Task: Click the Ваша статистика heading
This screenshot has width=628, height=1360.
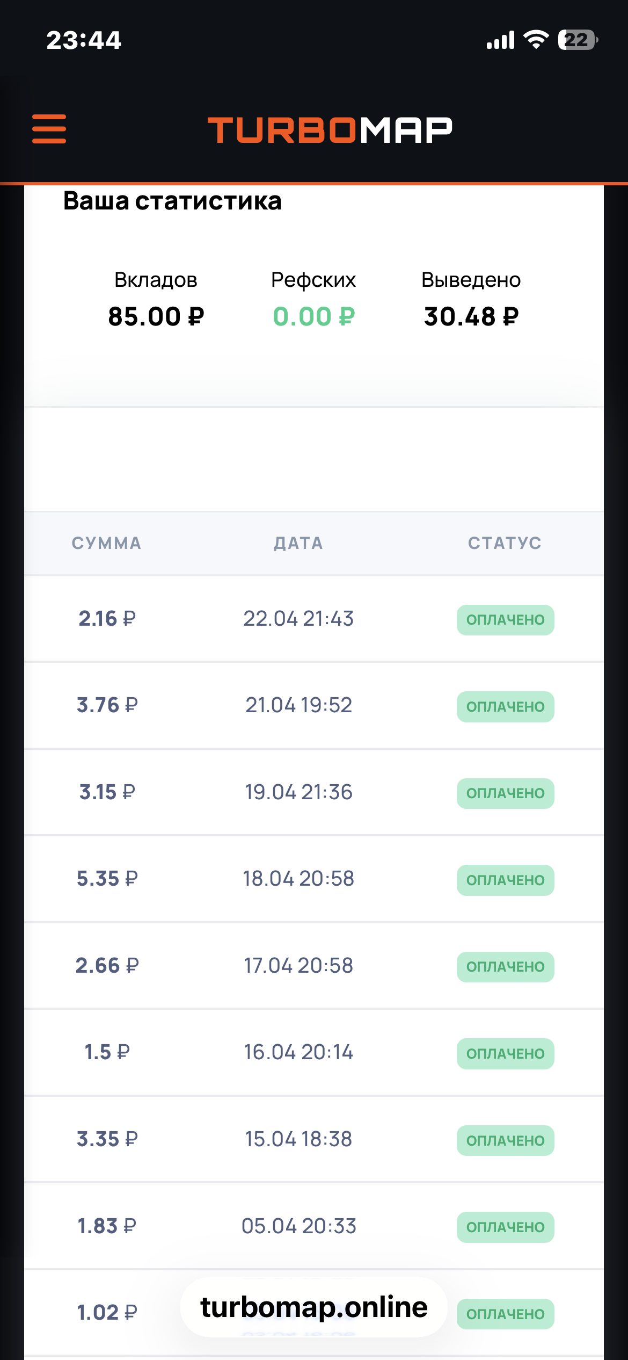Action: [172, 201]
